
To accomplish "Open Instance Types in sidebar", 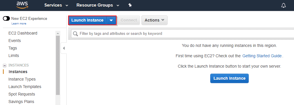I will (22, 79).
